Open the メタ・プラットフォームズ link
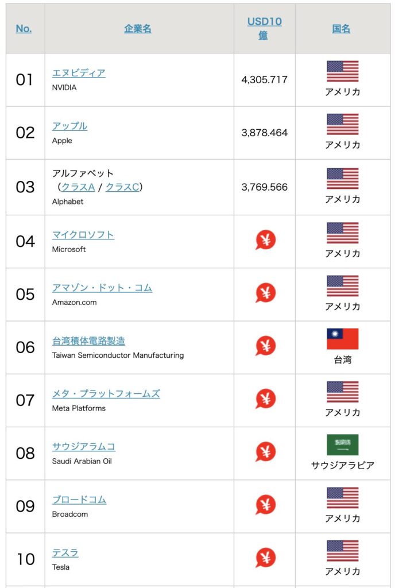This screenshot has width=395, height=588. tap(106, 393)
